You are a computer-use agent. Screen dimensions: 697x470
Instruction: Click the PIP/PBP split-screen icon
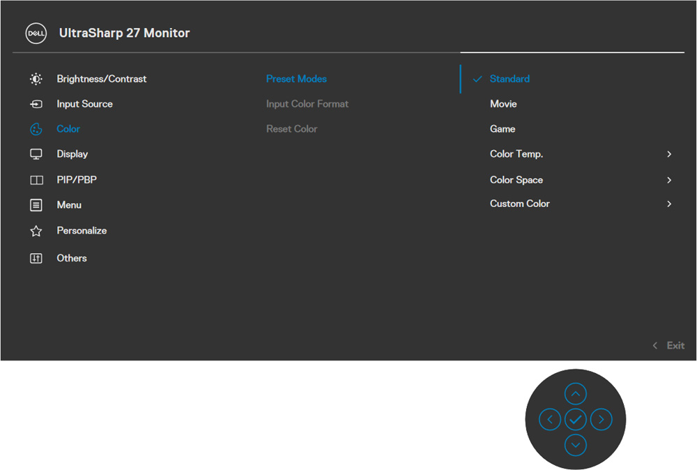36,180
